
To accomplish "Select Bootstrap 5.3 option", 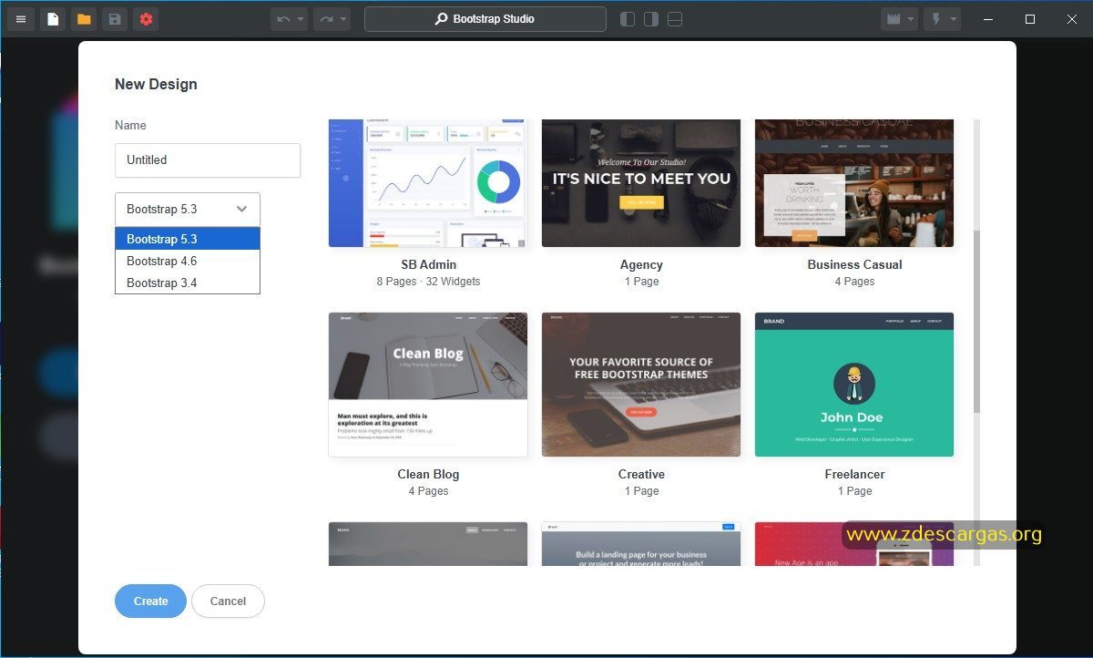I will (x=188, y=239).
